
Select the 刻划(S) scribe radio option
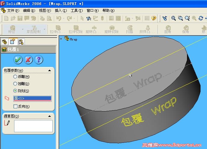[x=15, y=91]
